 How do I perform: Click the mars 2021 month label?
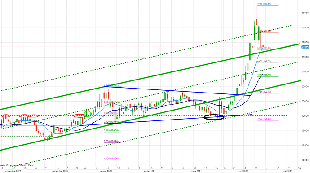tap(196, 171)
